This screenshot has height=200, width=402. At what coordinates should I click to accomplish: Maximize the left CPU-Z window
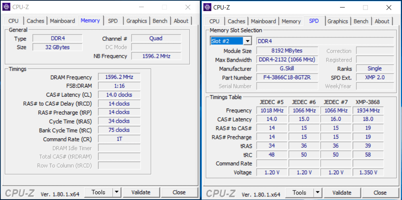click(164, 7)
